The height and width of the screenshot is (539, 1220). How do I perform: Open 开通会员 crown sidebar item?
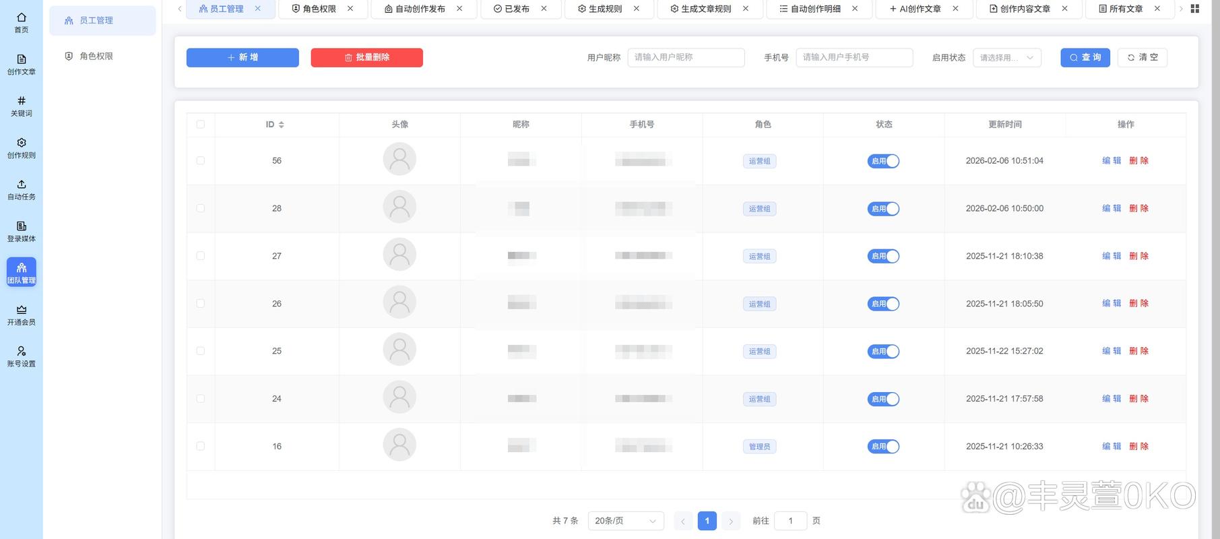click(x=22, y=315)
